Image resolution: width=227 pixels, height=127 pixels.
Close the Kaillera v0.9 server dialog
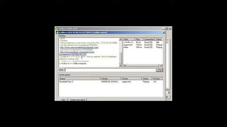pos(164,32)
